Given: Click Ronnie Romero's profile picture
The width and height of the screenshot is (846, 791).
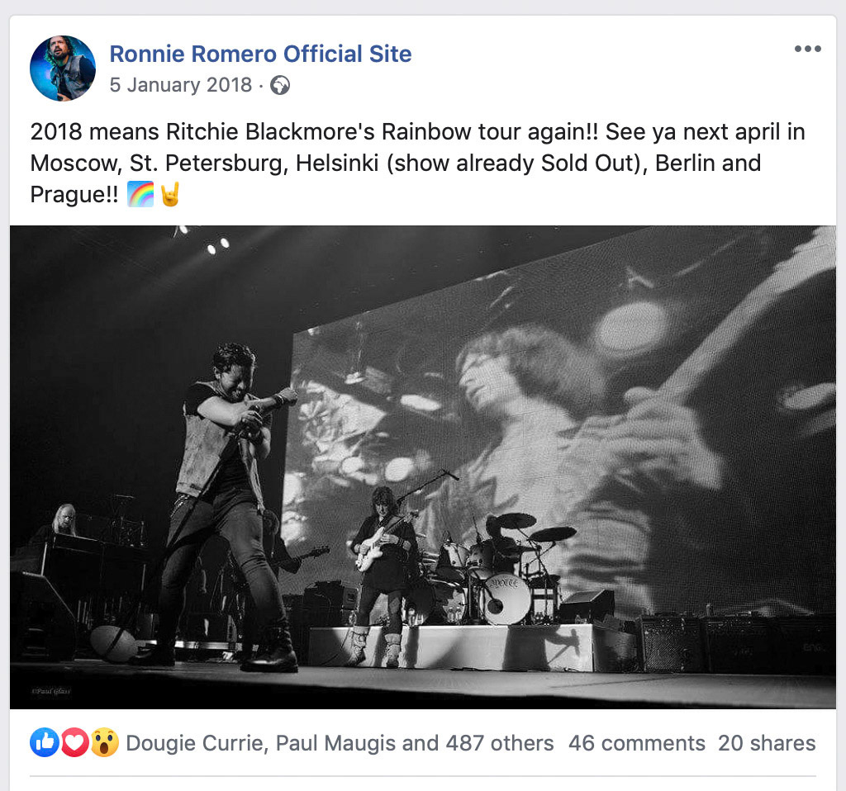Looking at the screenshot, I should tap(63, 69).
